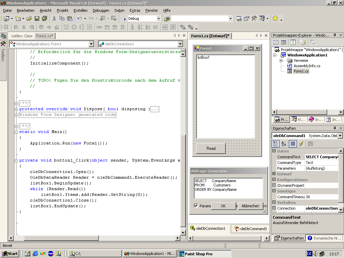
Task: Click the Find in Files binoculars icon
Action: point(167,19)
